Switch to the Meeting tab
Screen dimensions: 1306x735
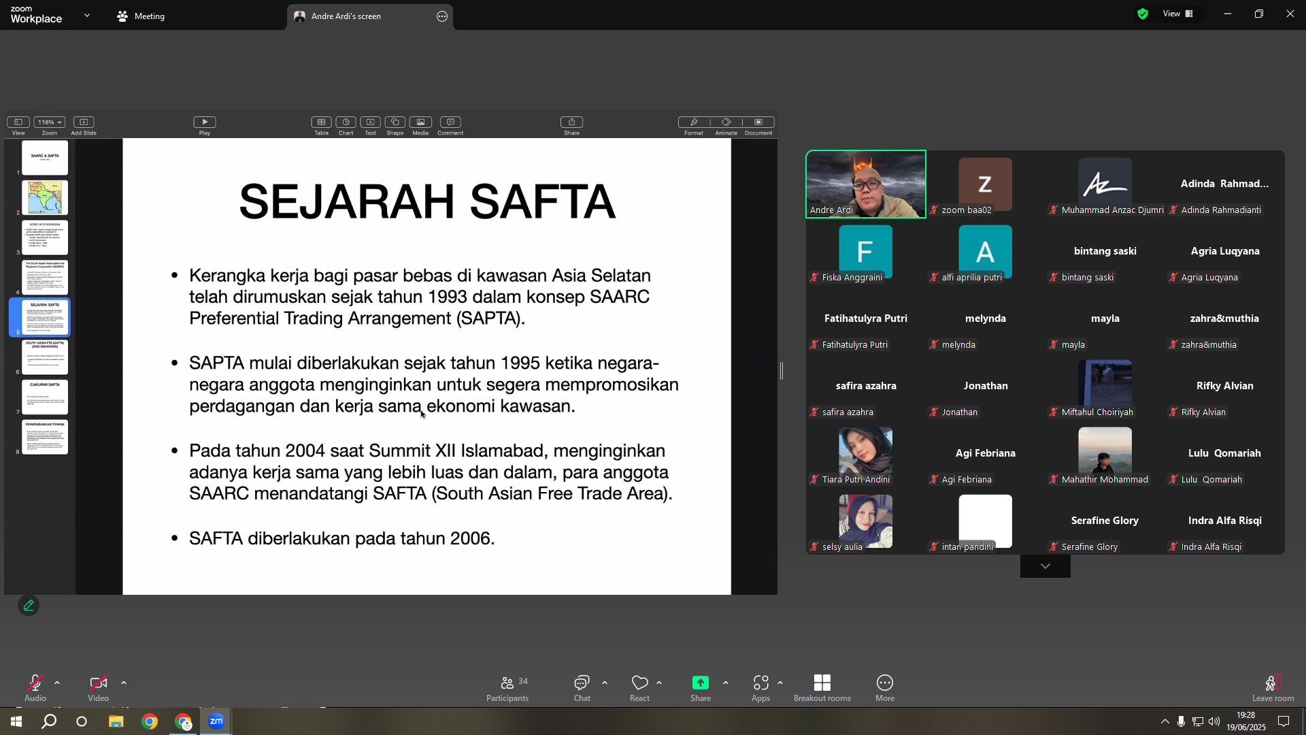tap(141, 16)
